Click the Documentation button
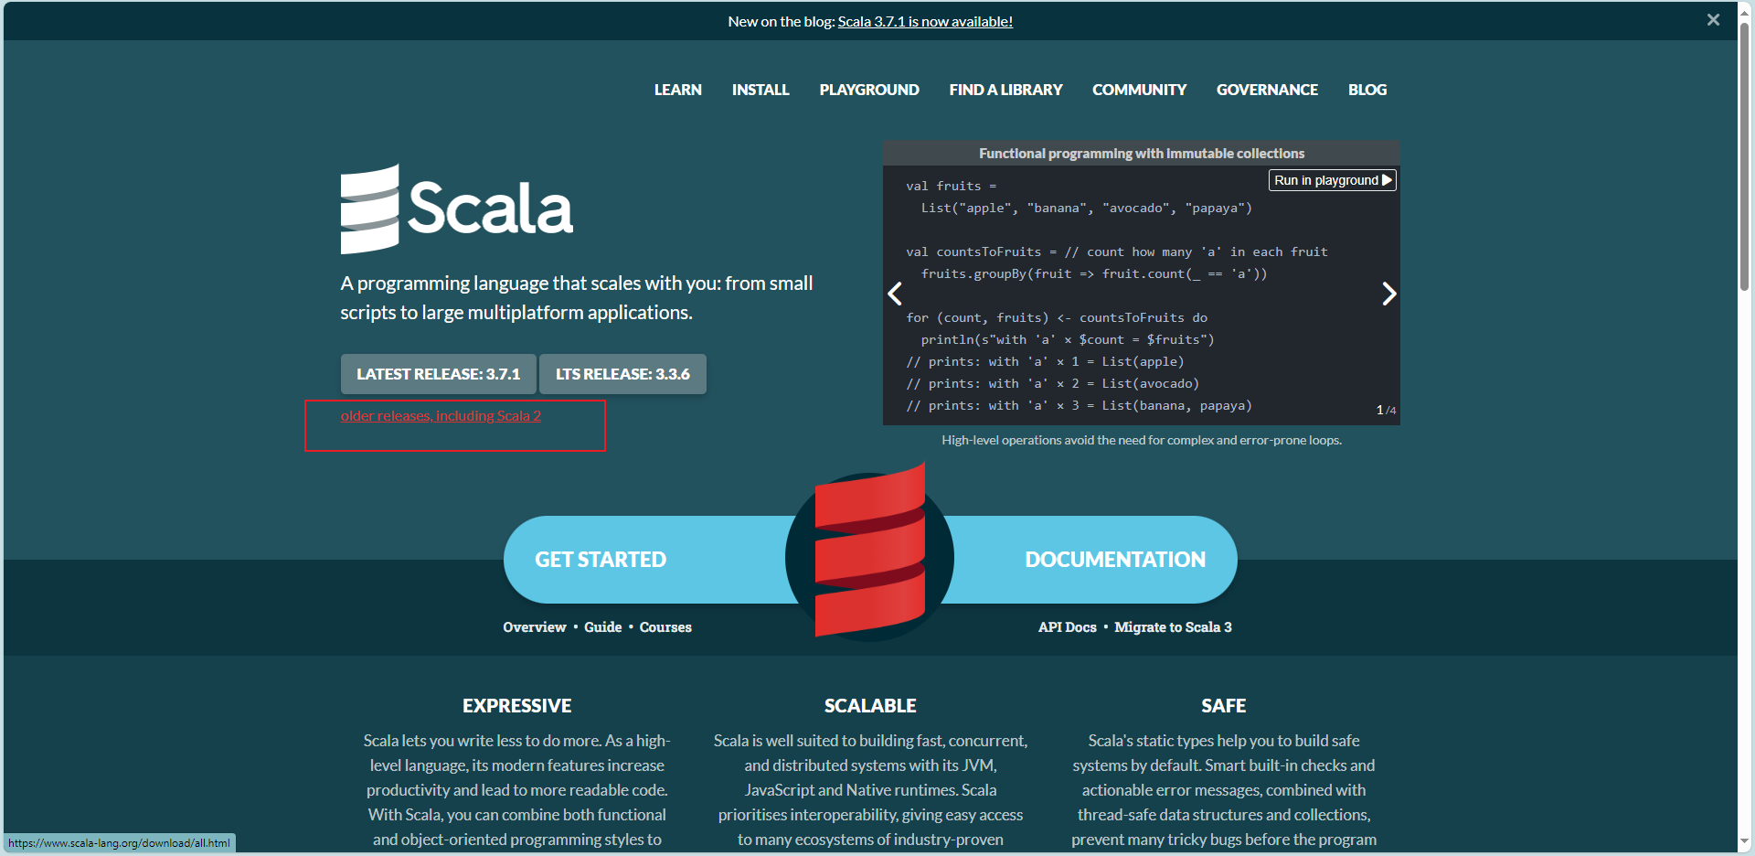The width and height of the screenshot is (1755, 856). tap(1115, 560)
